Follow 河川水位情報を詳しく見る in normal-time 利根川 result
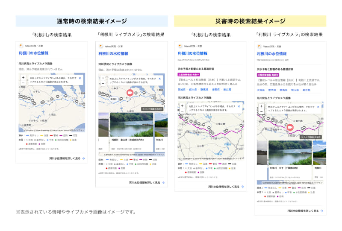 (x=67, y=158)
